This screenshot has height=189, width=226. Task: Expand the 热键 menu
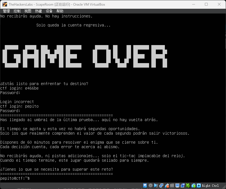coord(38,11)
